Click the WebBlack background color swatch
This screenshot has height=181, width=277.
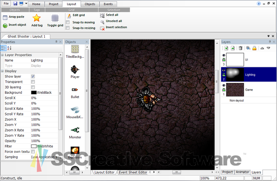pyautogui.click(x=34, y=92)
